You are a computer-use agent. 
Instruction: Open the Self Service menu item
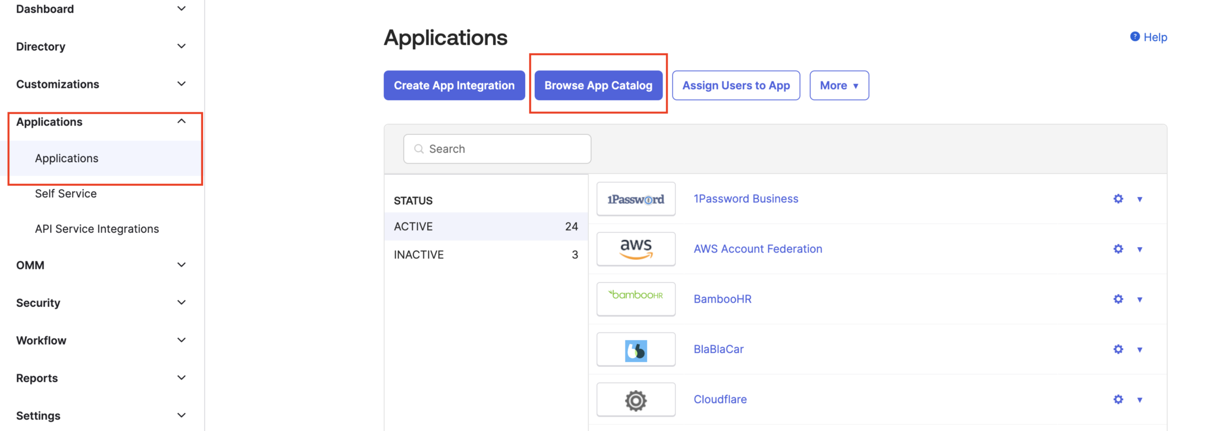coord(65,193)
